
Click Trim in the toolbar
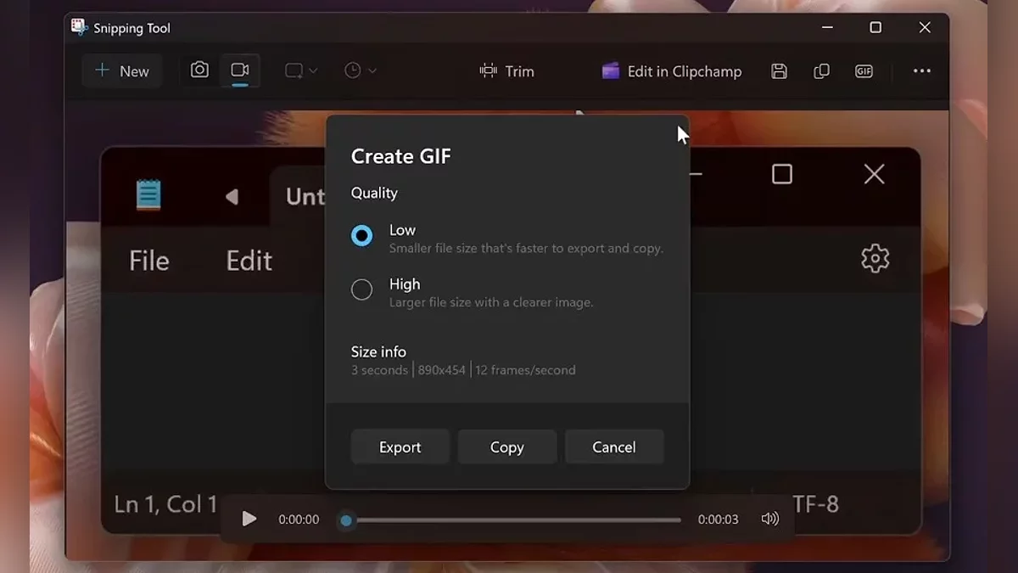506,71
